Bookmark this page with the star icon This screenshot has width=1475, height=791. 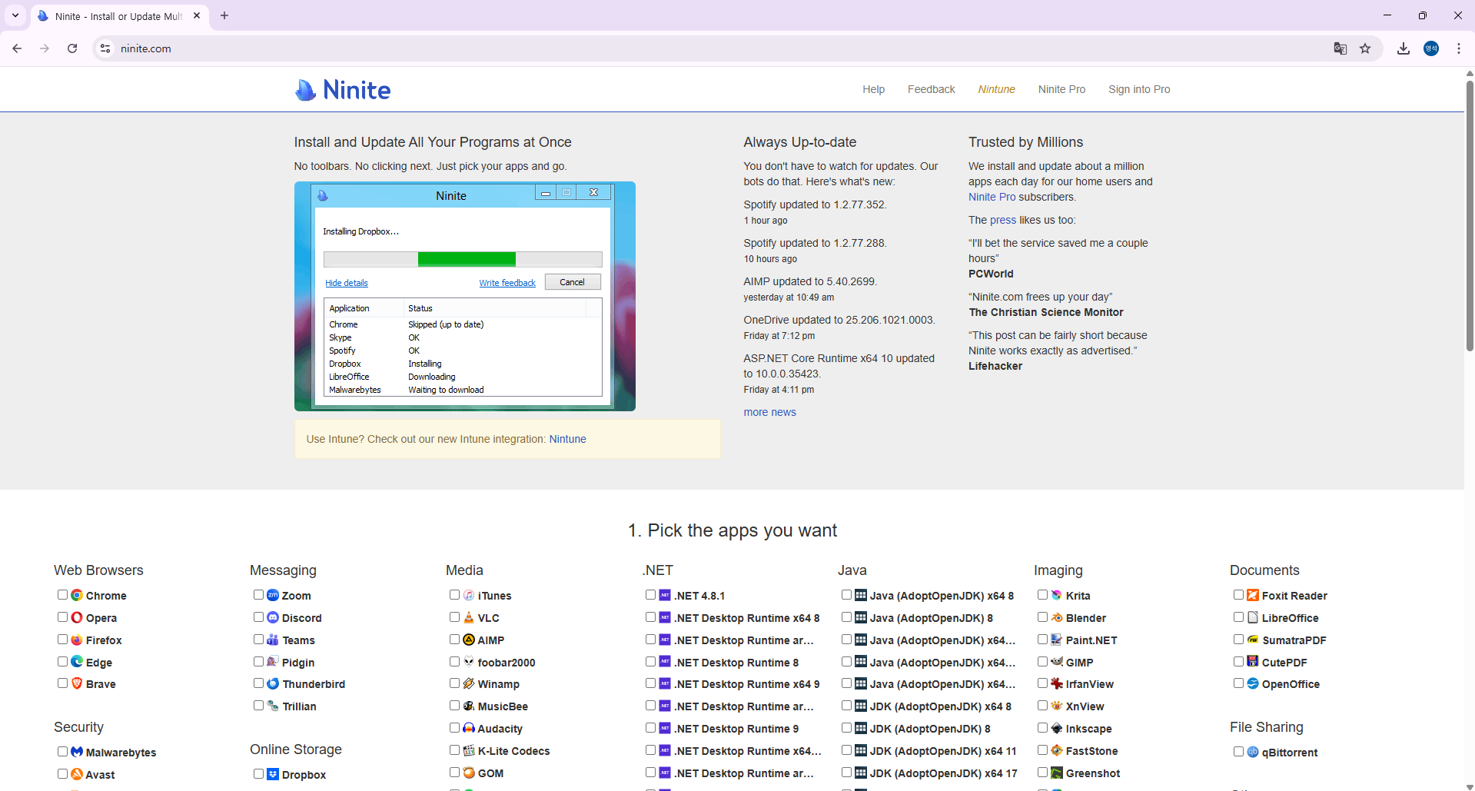[x=1365, y=48]
